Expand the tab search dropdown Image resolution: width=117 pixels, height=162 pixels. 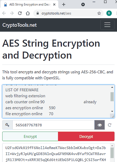point(83,4)
